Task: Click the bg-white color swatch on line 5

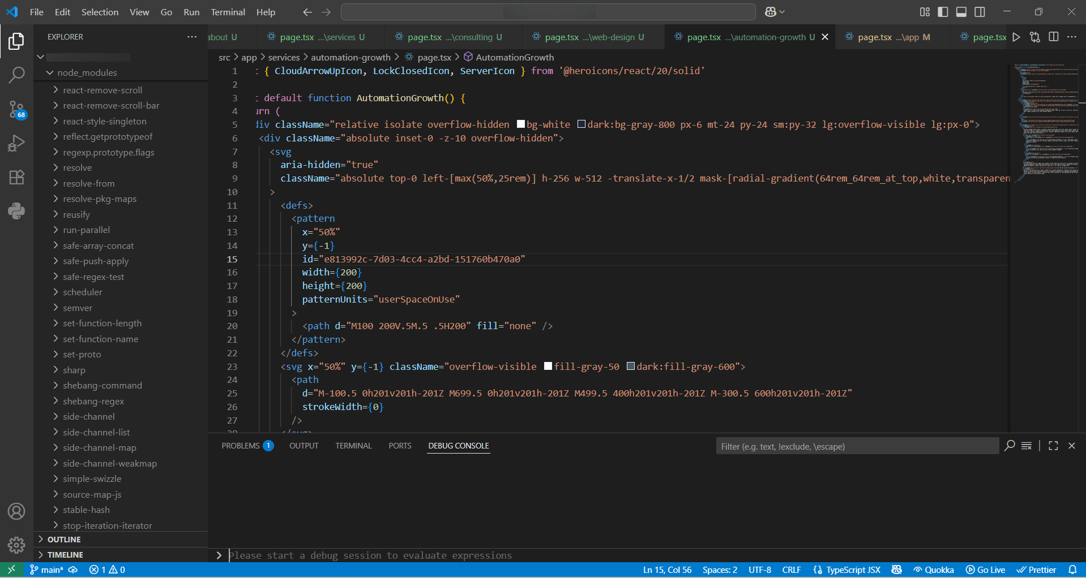Action: coord(521,124)
